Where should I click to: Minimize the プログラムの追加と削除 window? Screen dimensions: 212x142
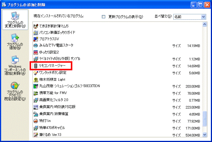click(x=194, y=5)
